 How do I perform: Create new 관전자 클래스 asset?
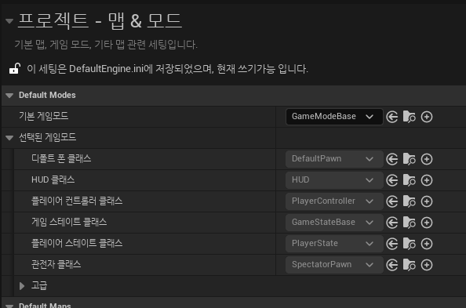pos(427,265)
